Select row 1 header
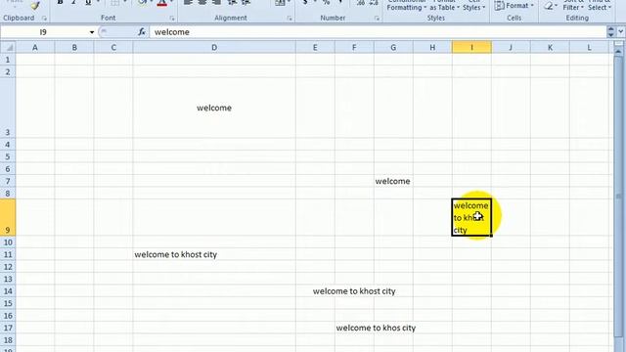 click(8, 60)
